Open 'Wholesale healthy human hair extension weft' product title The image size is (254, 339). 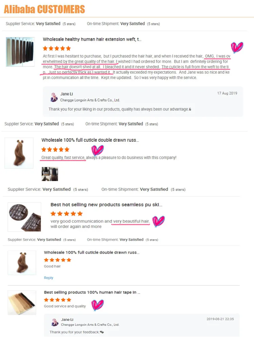coord(92,39)
